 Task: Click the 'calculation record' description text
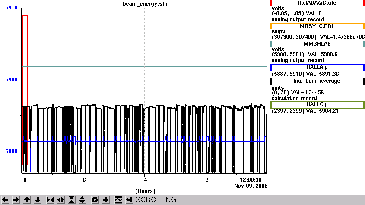294,99
